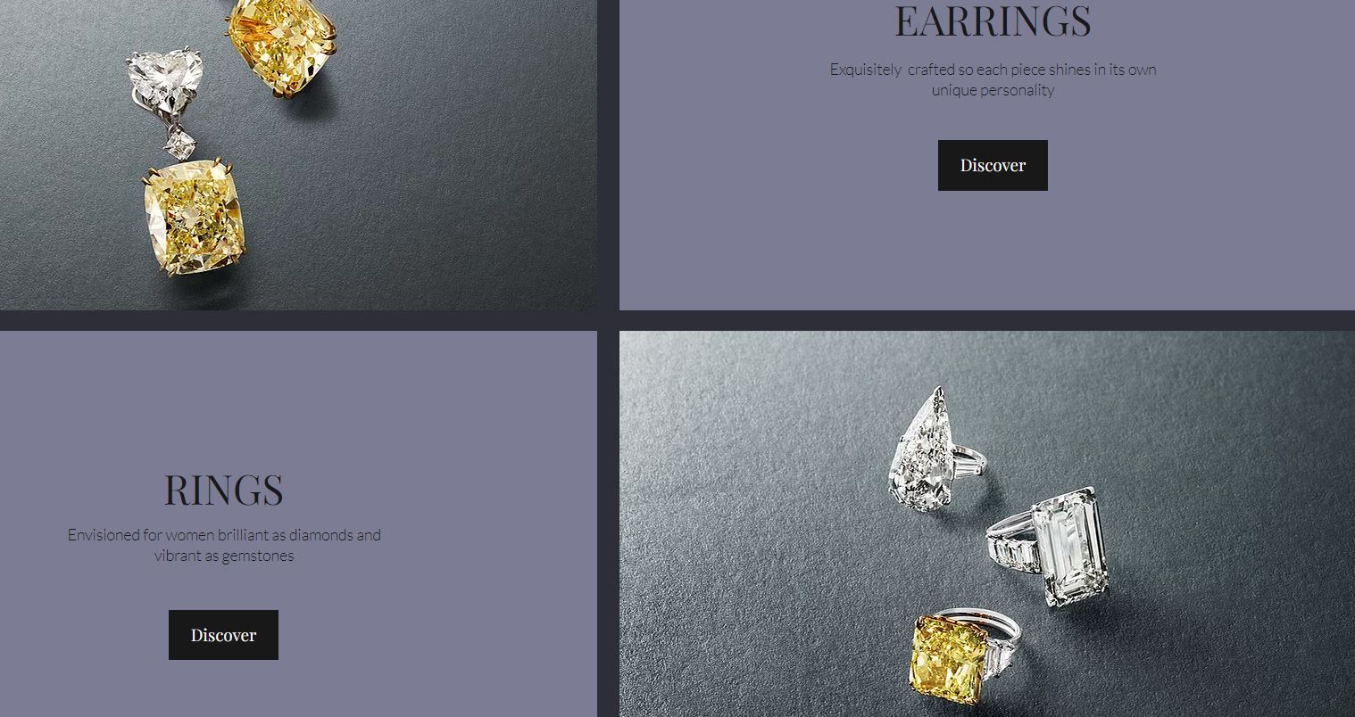Click the Discover button under Rings

[x=223, y=635]
